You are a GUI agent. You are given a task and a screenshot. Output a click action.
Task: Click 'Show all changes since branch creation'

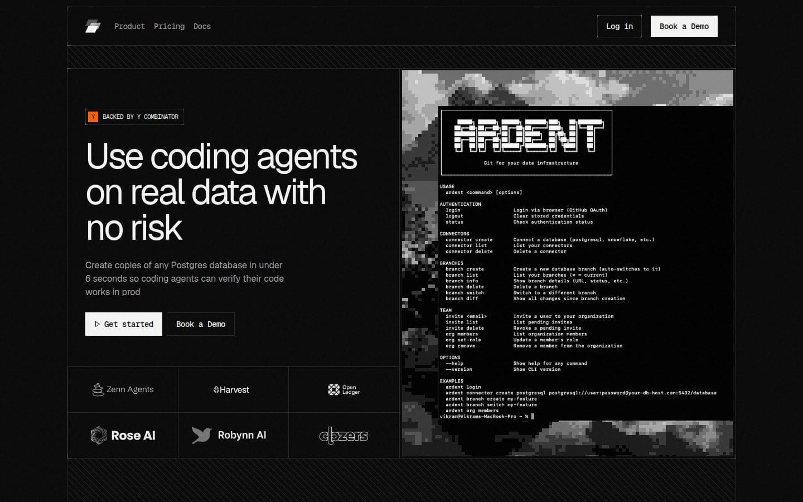569,298
